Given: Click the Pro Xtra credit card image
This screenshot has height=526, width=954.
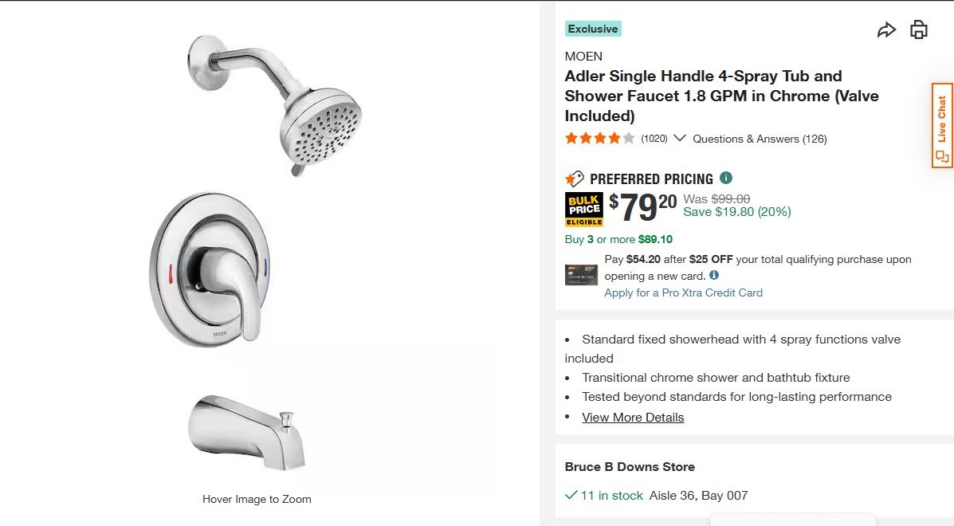Looking at the screenshot, I should [581, 275].
